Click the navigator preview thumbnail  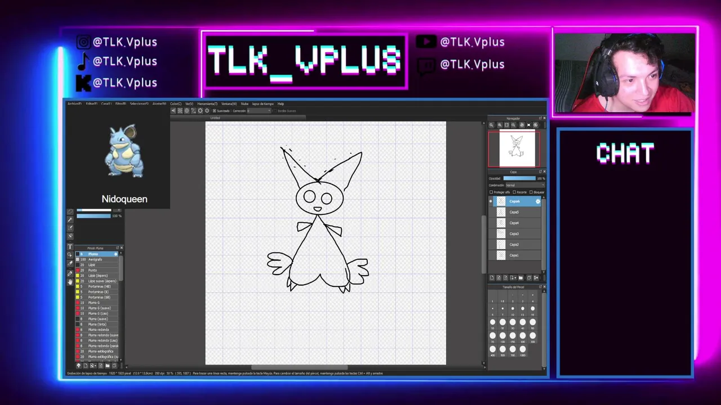[517, 150]
